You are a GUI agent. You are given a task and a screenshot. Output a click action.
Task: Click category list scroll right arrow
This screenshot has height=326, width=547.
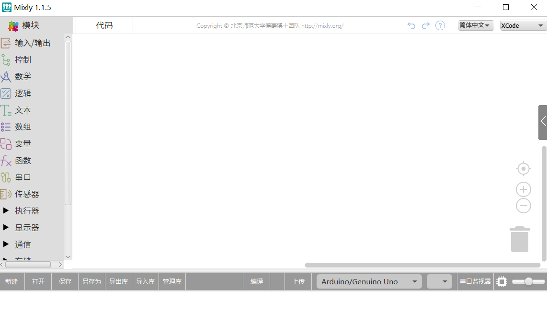click(x=60, y=265)
